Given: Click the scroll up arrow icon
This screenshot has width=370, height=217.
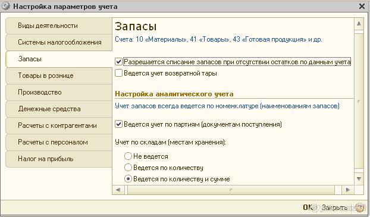Looking at the screenshot, I should pyautogui.click(x=359, y=24).
